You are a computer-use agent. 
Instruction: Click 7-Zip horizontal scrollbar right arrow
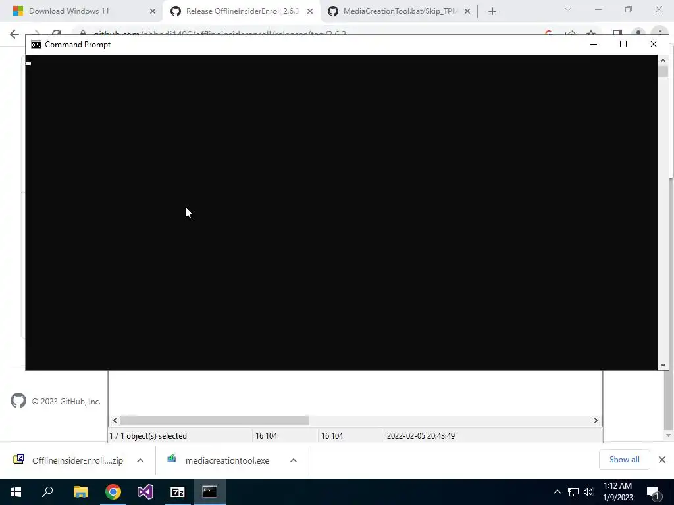(x=596, y=420)
